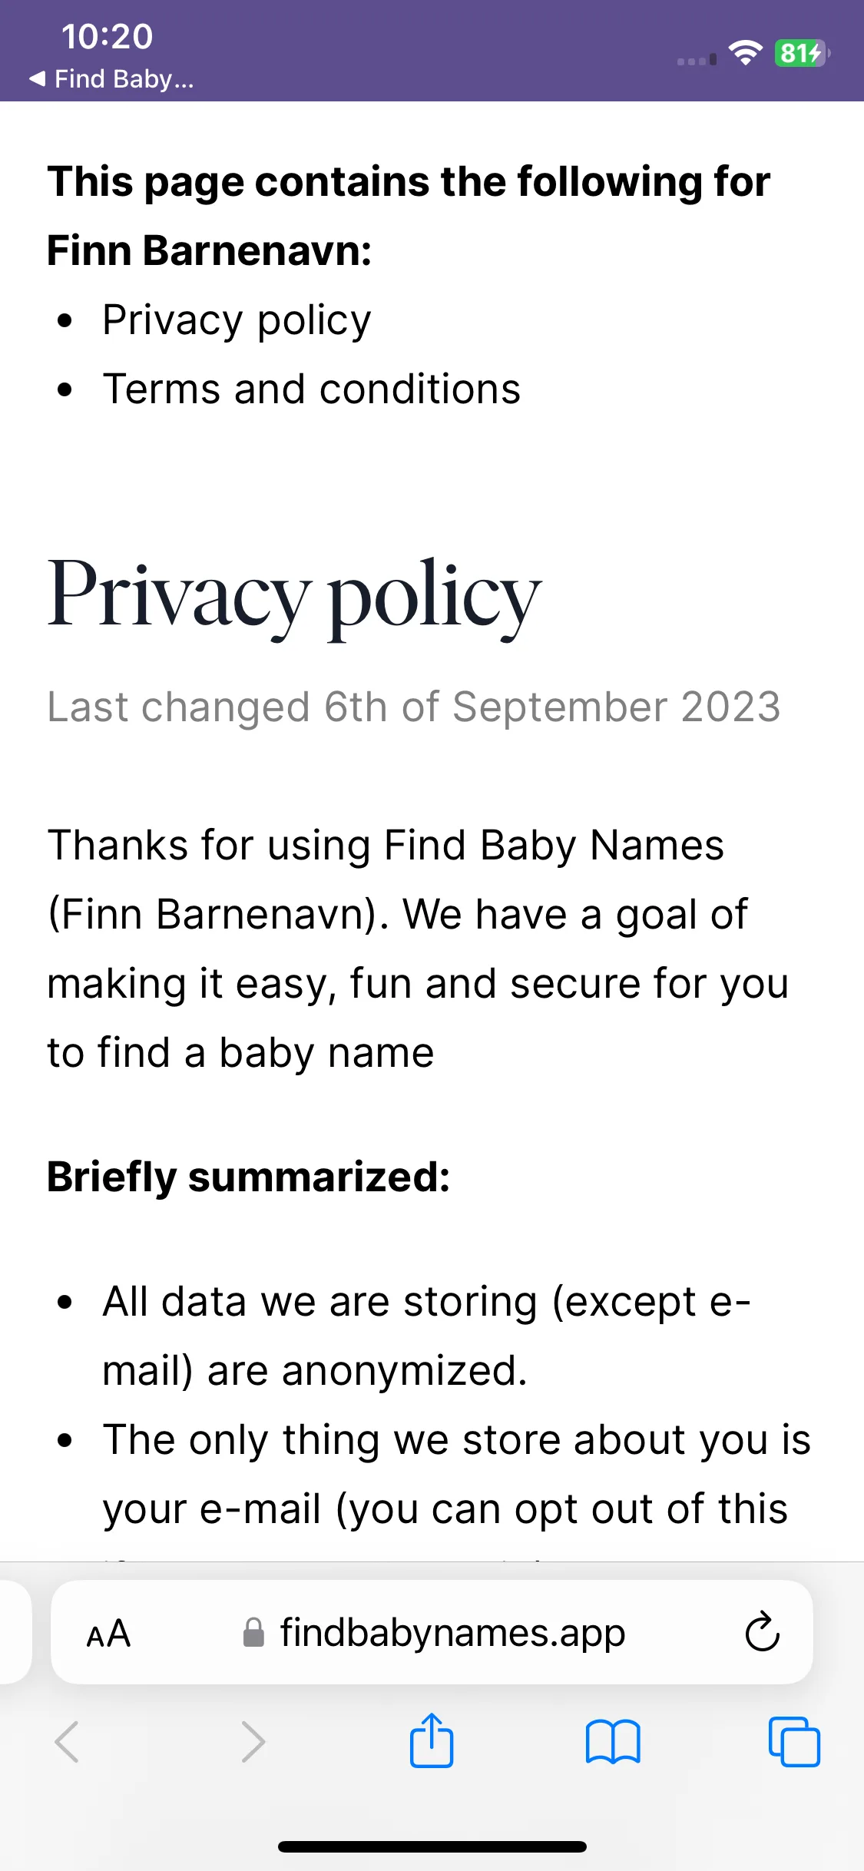Tap the lock icon beside the URL
Viewport: 864px width, 1871px height.
tap(253, 1632)
